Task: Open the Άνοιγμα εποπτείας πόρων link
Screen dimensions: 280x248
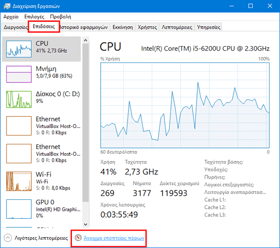Action: [114, 238]
